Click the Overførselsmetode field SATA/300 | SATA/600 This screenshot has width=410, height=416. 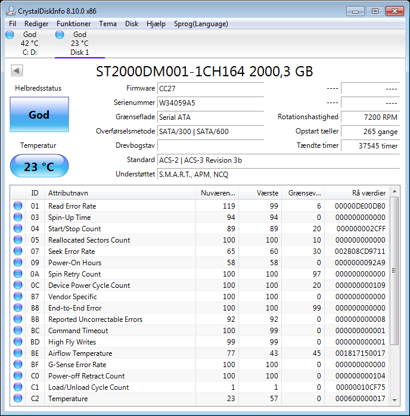[210, 131]
